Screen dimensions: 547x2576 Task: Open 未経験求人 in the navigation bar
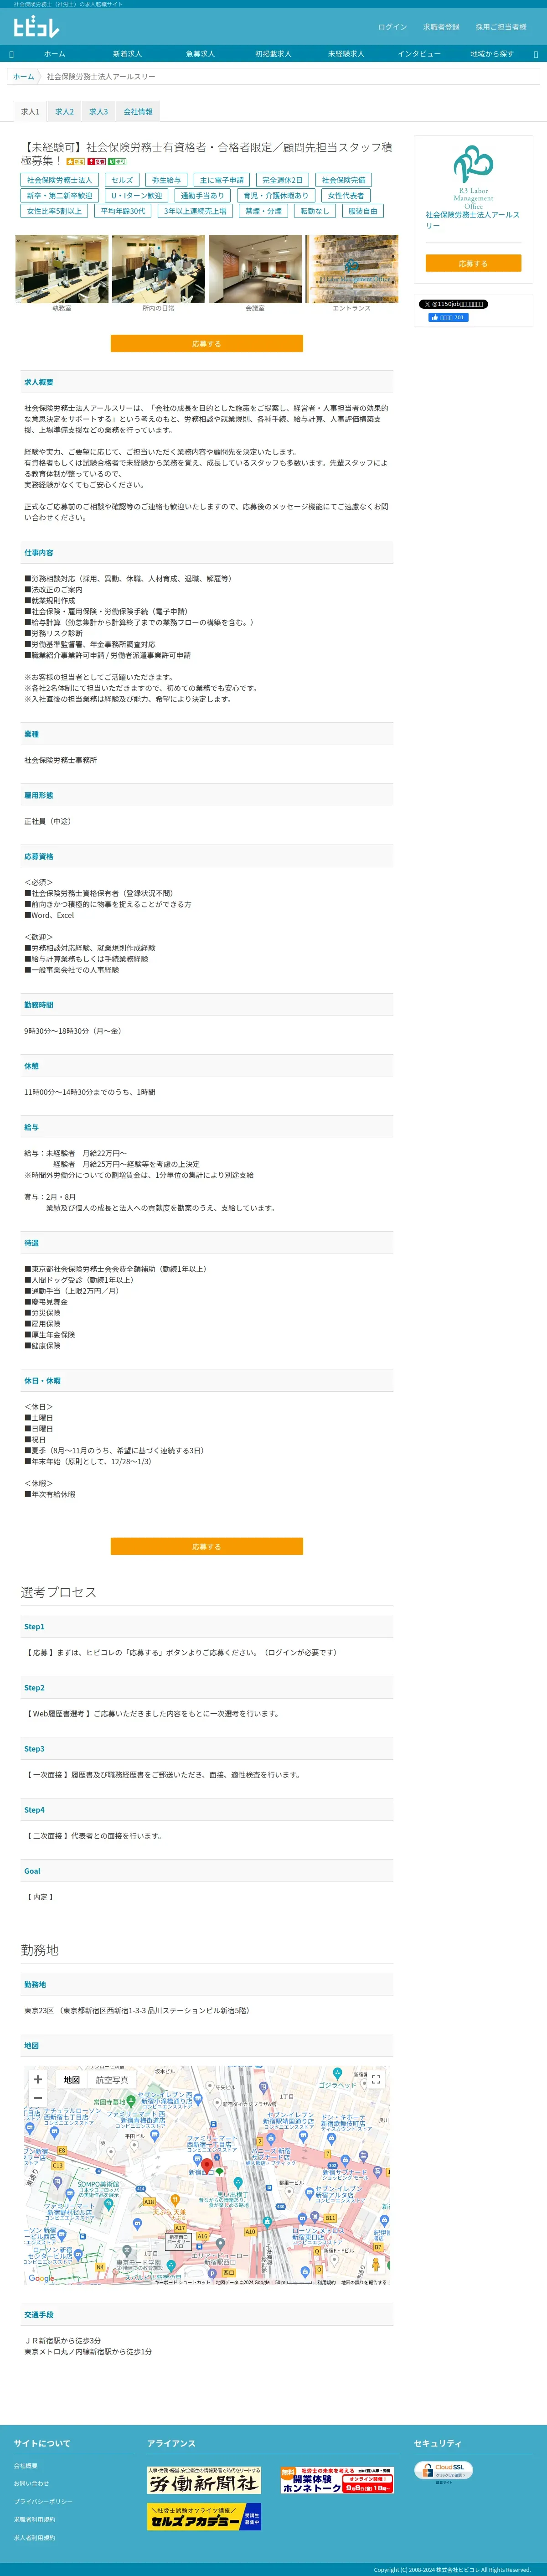[x=346, y=54]
